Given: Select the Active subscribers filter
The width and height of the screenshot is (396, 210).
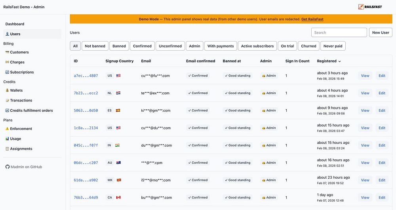Looking at the screenshot, I should click(x=257, y=46).
